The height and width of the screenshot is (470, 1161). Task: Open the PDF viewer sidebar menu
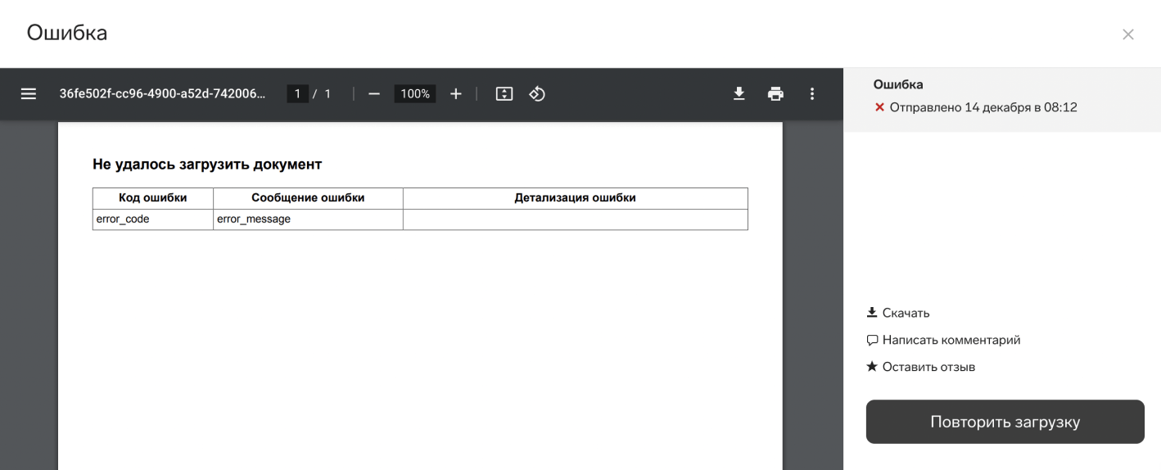click(x=29, y=94)
